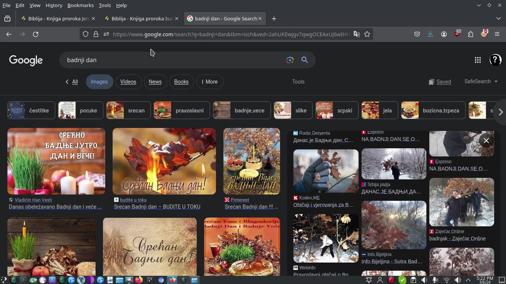Viewport: 506px width, 284px height.
Task: Open the page translate icon in address bar
Action: click(357, 34)
